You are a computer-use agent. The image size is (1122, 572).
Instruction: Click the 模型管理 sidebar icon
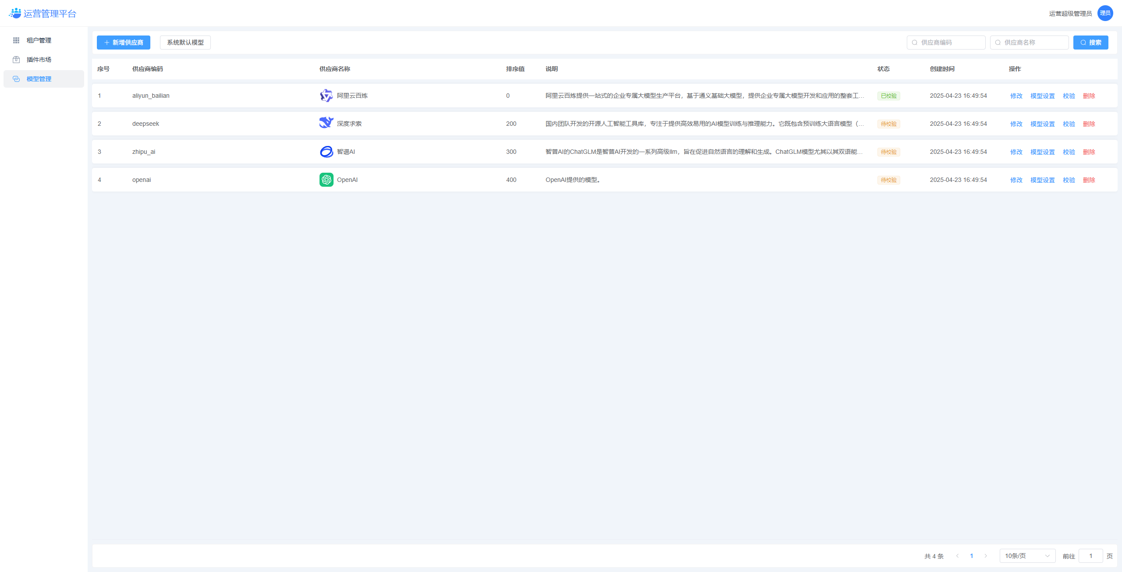(16, 79)
